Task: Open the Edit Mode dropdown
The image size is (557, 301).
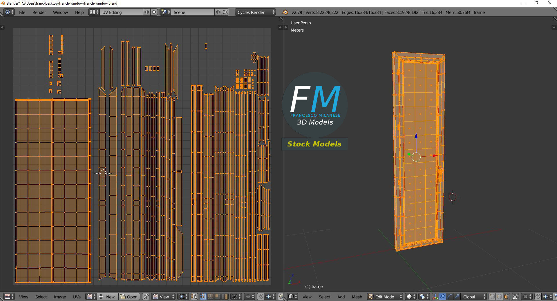Action: [385, 297]
